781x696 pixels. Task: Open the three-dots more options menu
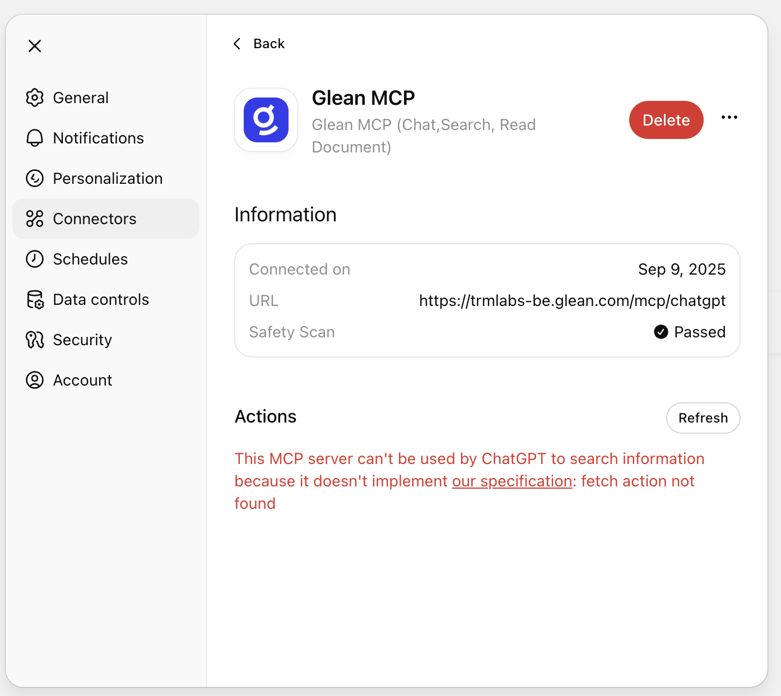coord(729,117)
